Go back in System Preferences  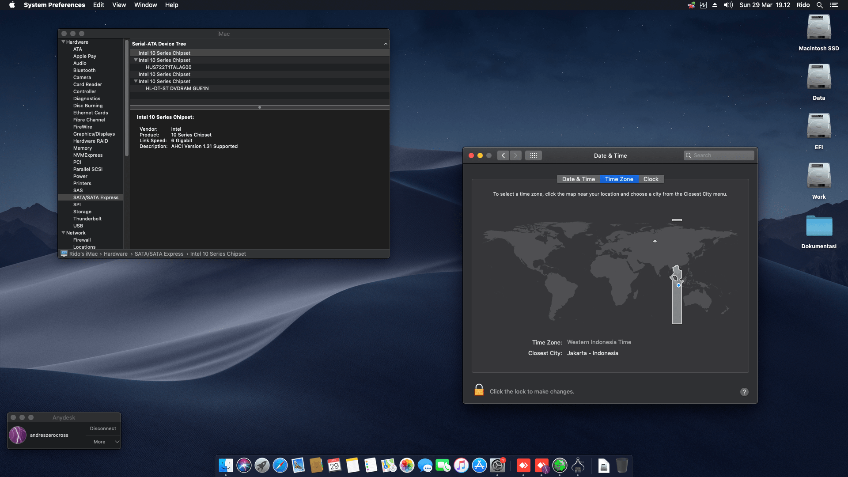503,155
